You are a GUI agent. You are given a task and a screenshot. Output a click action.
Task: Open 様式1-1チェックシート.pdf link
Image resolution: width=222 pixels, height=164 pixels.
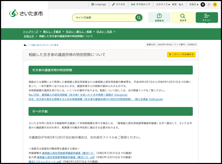45,162
